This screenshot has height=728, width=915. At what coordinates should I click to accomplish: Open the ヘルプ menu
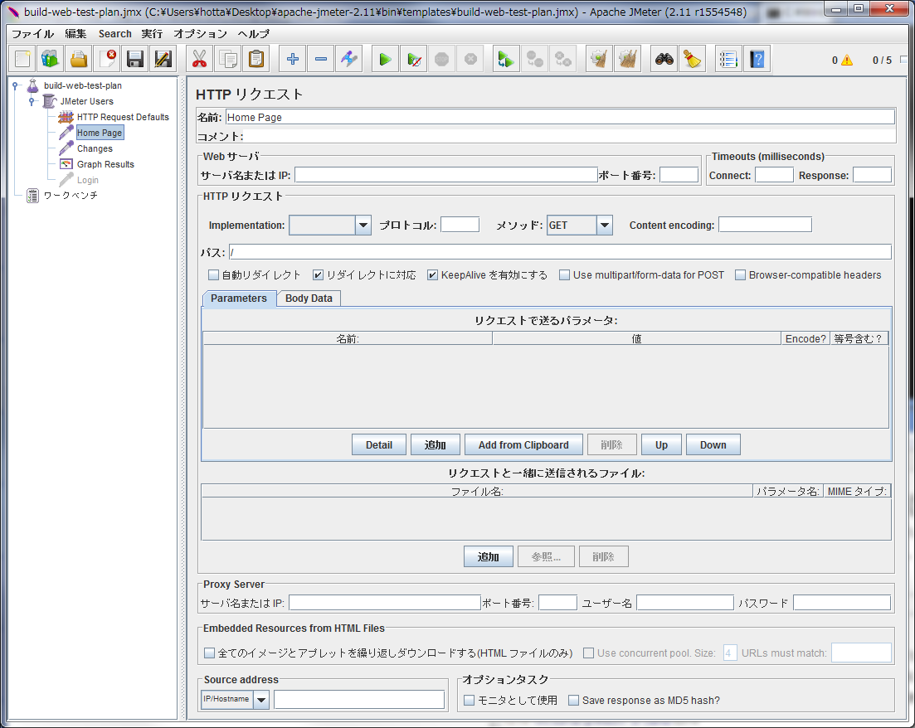pos(253,34)
